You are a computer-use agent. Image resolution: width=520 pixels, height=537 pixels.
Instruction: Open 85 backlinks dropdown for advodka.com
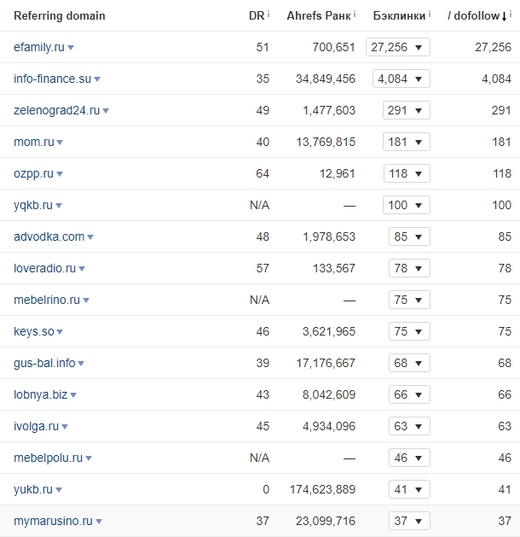tap(409, 236)
